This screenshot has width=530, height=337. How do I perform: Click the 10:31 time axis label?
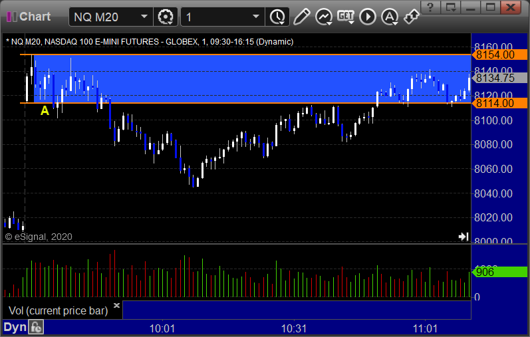pos(294,328)
